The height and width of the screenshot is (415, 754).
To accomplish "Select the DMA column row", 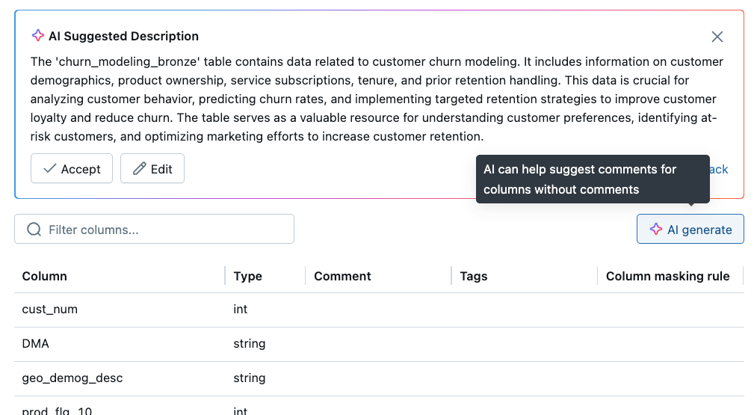I will 36,344.
